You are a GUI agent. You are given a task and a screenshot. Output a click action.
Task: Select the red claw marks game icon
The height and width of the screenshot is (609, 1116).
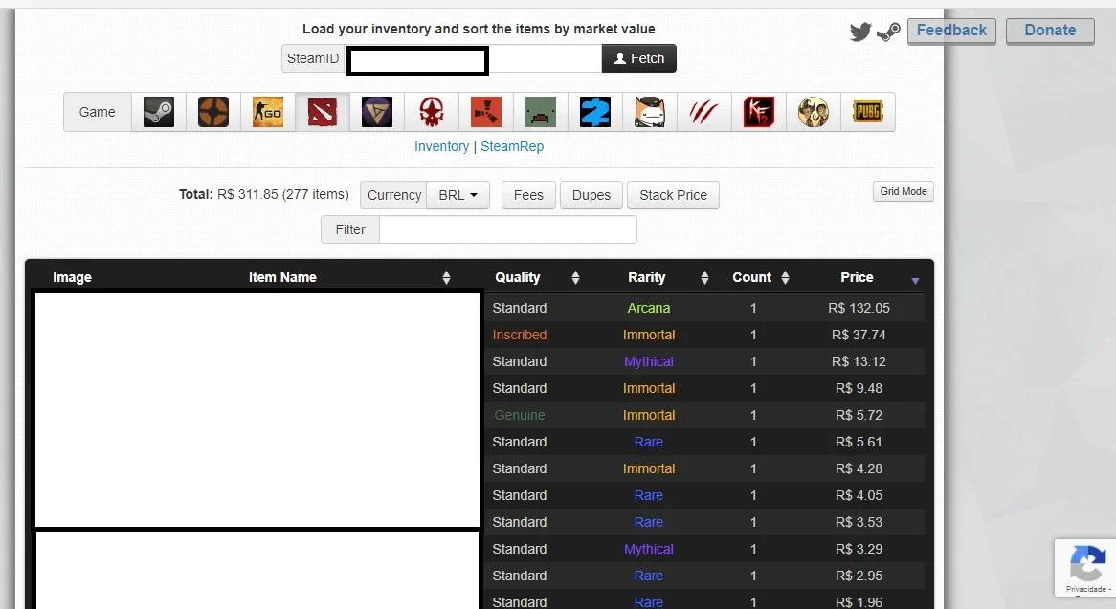pyautogui.click(x=703, y=112)
